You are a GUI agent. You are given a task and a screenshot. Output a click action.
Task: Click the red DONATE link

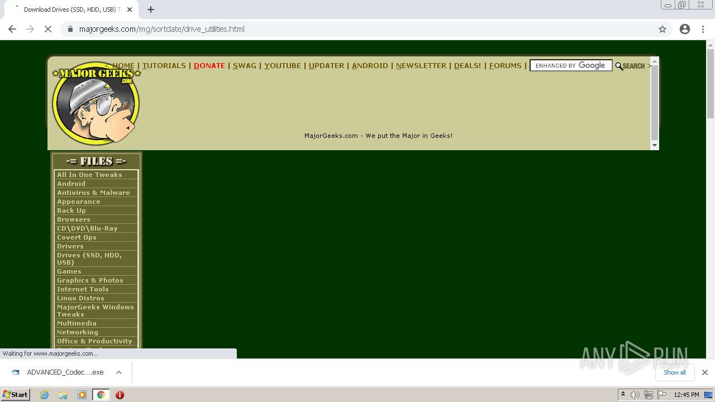point(209,66)
